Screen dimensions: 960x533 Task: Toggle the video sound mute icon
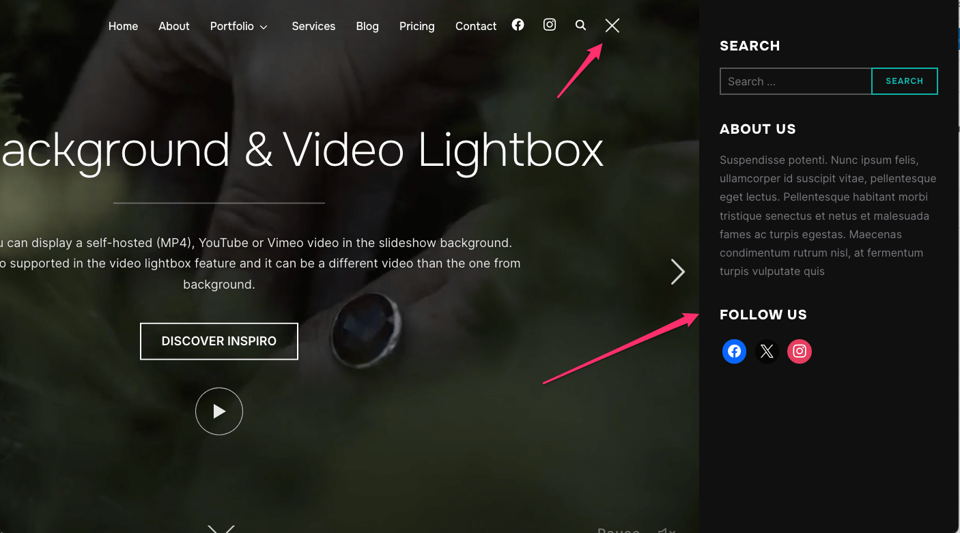point(666,530)
